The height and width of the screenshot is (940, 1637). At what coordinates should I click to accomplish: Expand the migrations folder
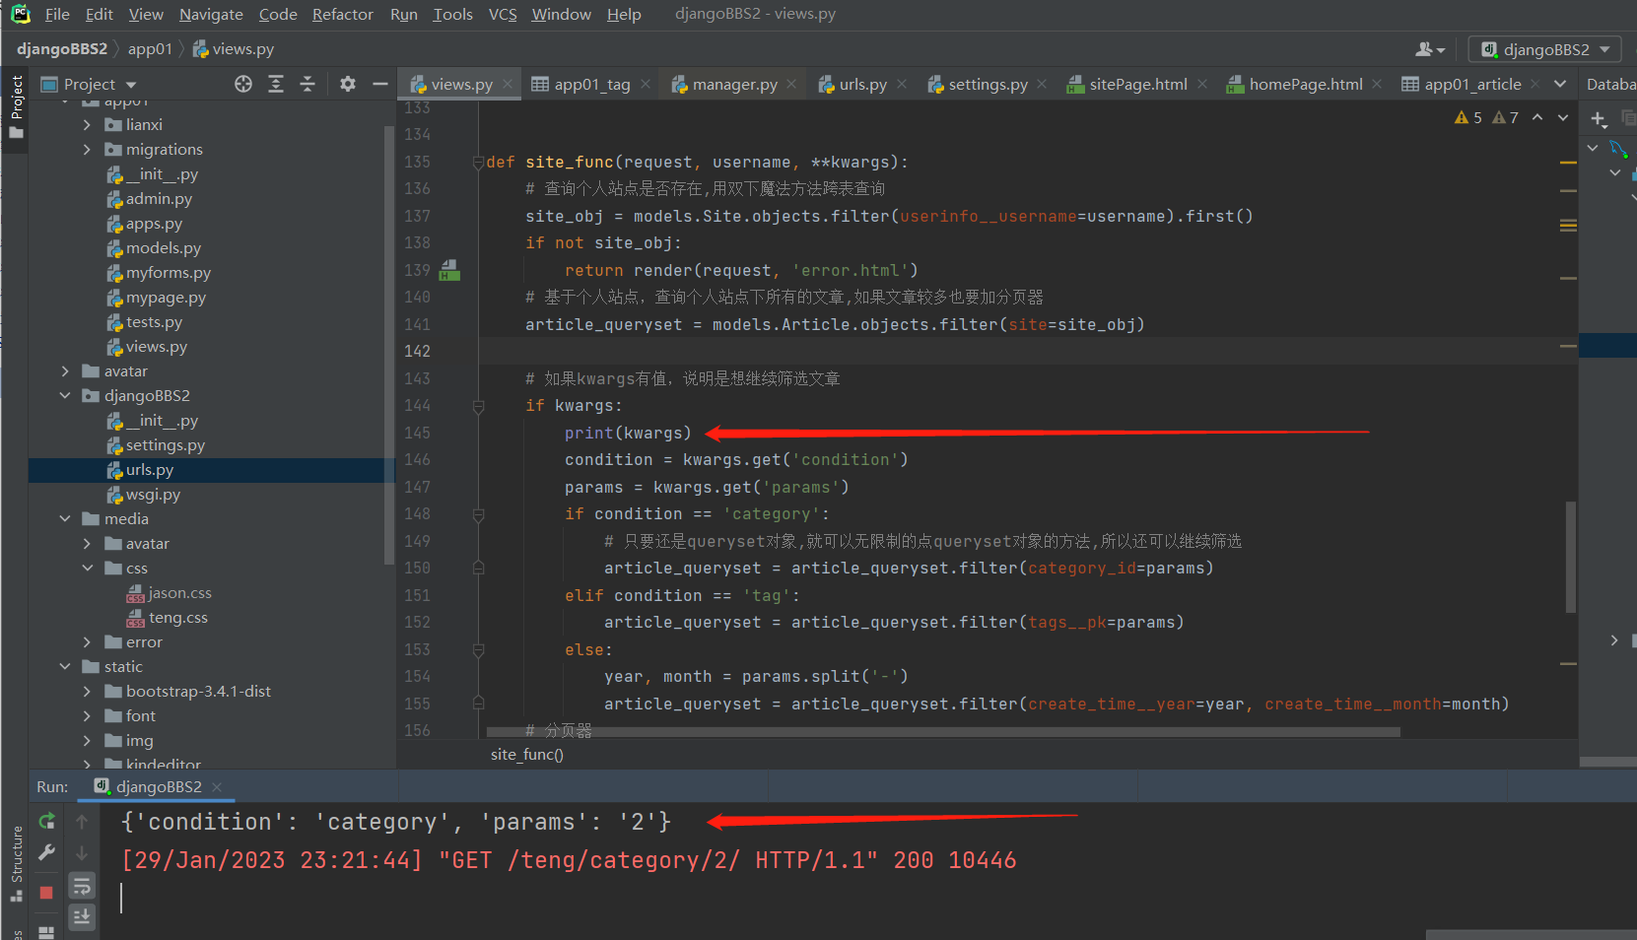pyautogui.click(x=87, y=150)
